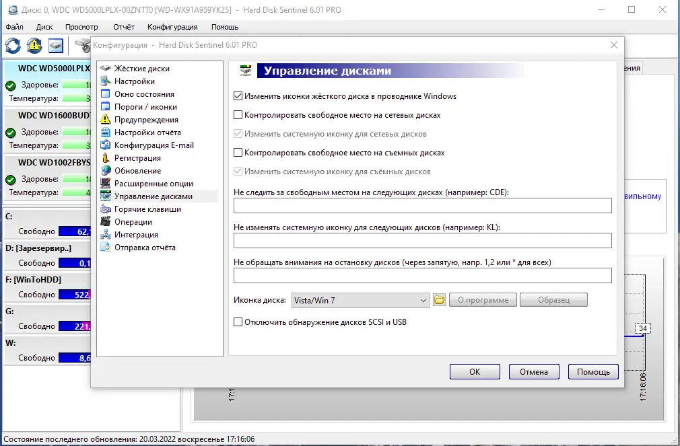Click the C: free space bar
The height and width of the screenshot is (446, 680).
point(75,231)
